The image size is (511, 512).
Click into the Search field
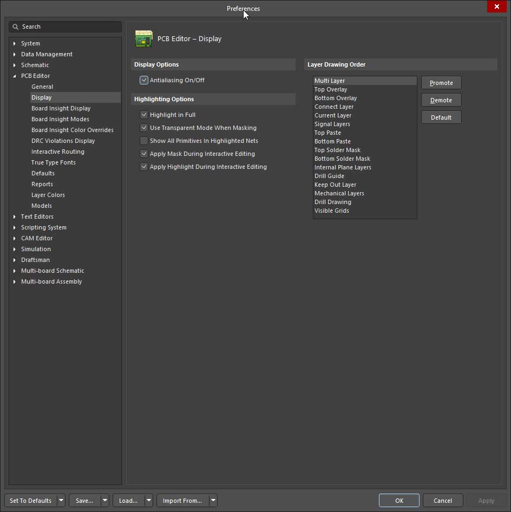68,27
